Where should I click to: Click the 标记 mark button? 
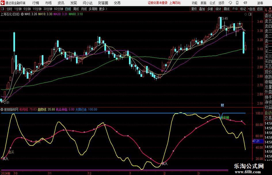tap(243, 9)
